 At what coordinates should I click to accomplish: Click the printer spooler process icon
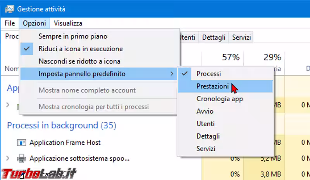tap(21, 158)
